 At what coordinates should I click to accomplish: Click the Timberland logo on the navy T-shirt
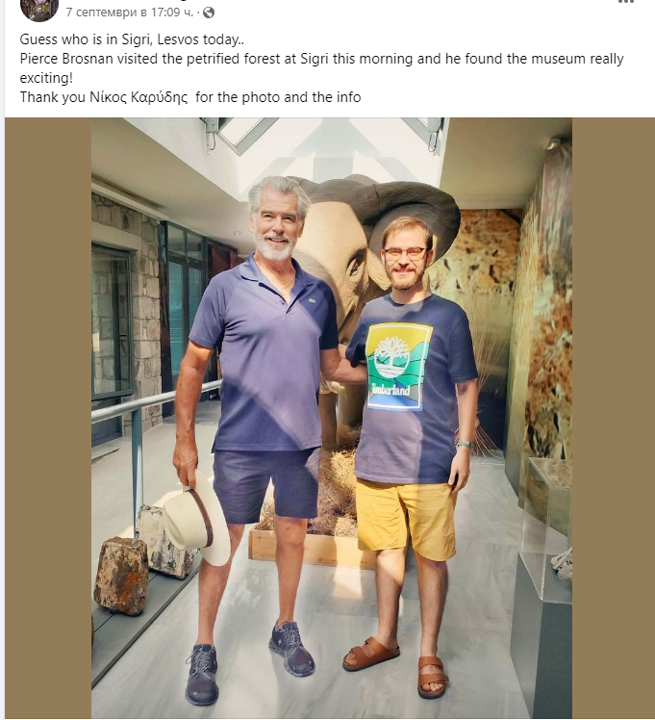click(399, 367)
